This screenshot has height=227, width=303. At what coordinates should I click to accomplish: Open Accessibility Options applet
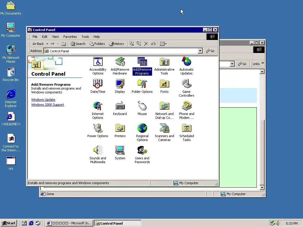pyautogui.click(x=98, y=66)
